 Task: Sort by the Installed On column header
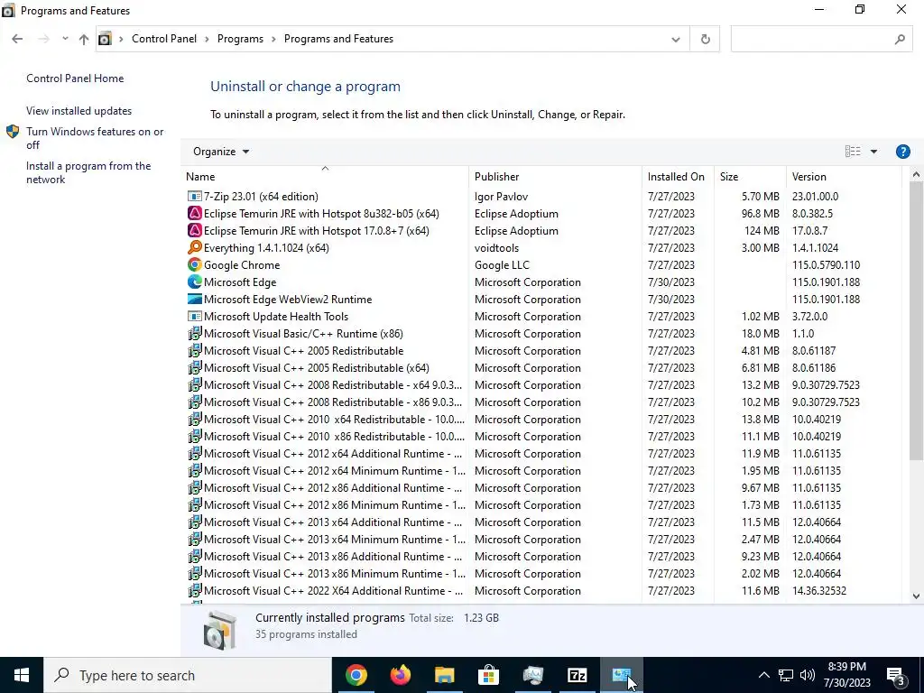tap(676, 177)
